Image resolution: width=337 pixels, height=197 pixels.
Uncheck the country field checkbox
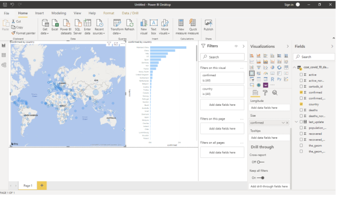(x=301, y=104)
